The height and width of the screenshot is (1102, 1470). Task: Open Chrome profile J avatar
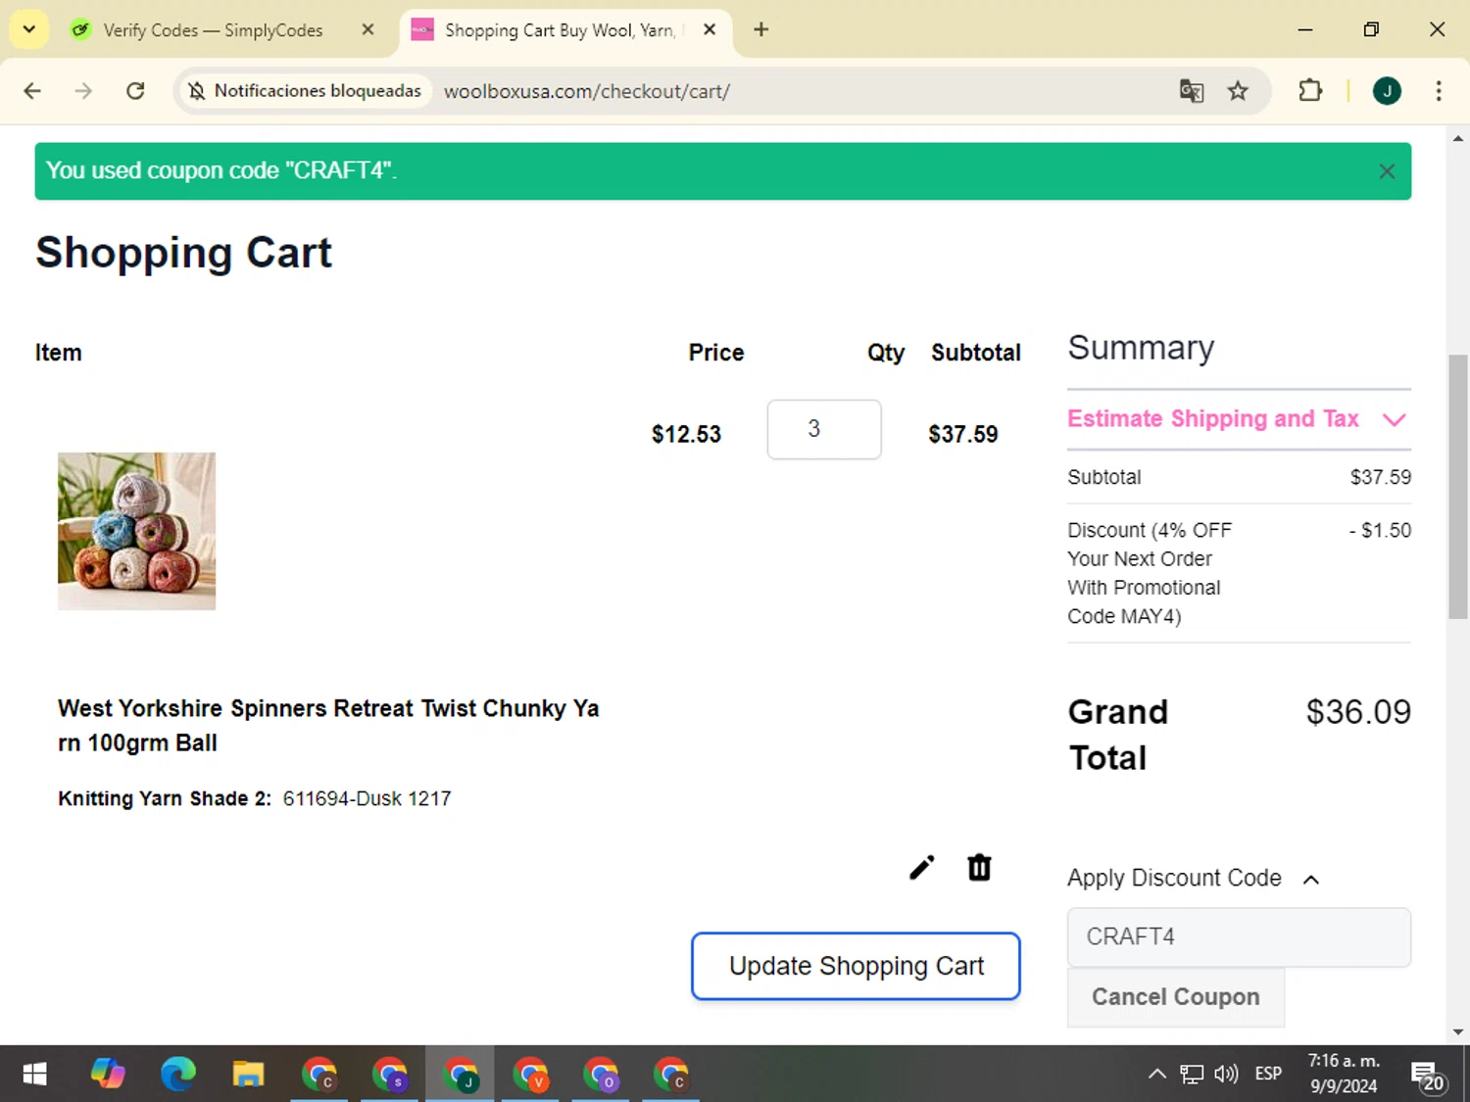(1387, 91)
